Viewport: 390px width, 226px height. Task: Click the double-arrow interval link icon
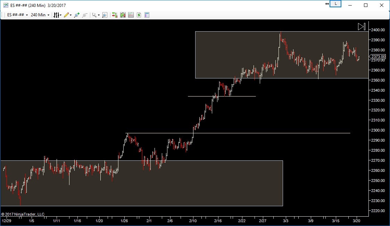(327, 4)
